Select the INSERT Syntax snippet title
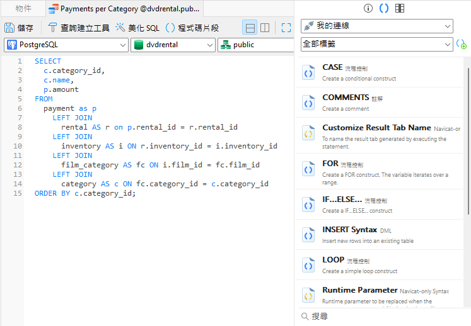The height and width of the screenshot is (326, 471). pyautogui.click(x=350, y=230)
